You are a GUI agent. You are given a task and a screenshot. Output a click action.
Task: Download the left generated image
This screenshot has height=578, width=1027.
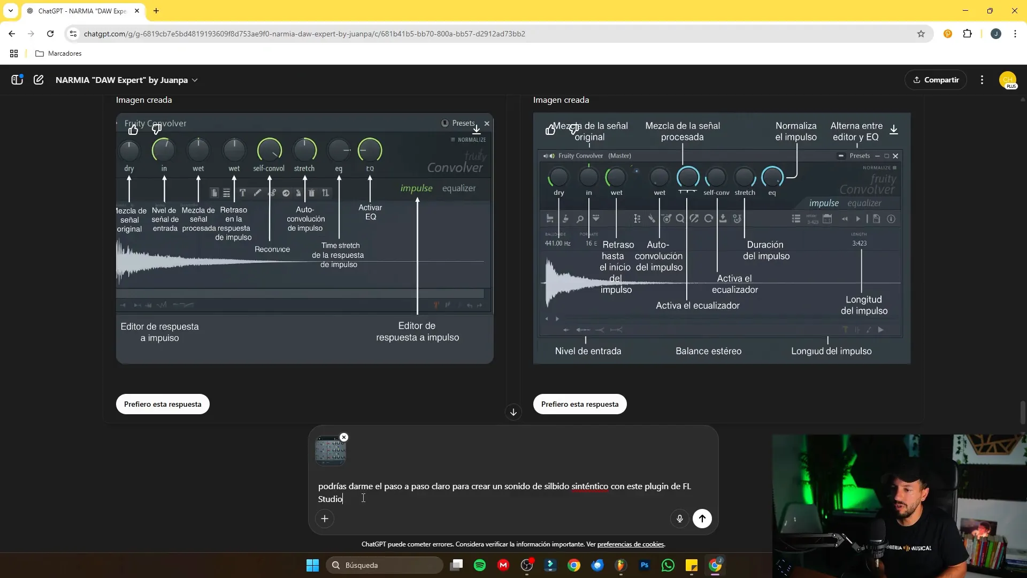tap(476, 130)
